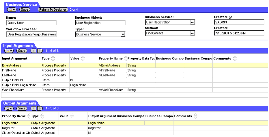This screenshot has width=269, height=137.
Task: Click Property Data Type column header
Action: pyautogui.click(x=141, y=59)
